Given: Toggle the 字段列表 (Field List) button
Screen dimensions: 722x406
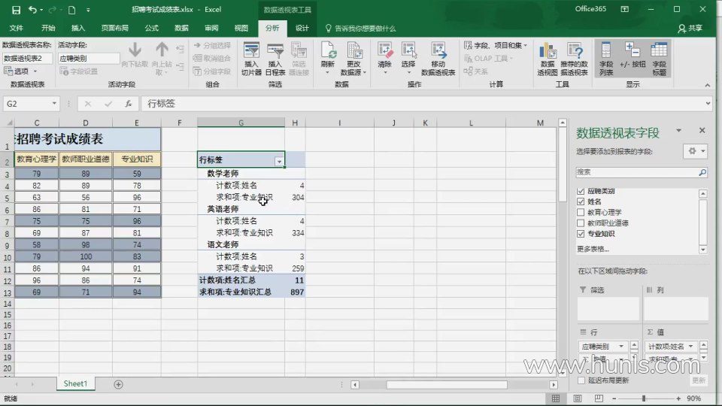Looking at the screenshot, I should click(606, 57).
